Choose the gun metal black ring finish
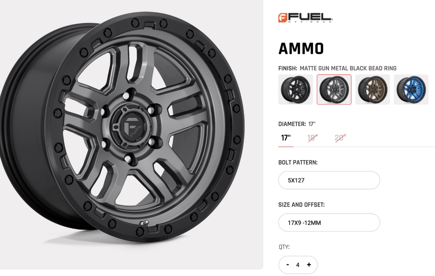 click(334, 89)
